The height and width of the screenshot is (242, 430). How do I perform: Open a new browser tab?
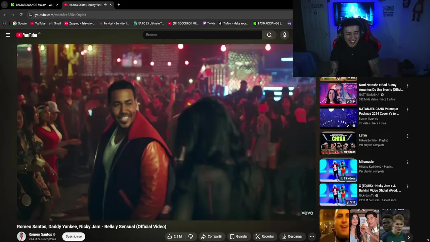[119, 5]
